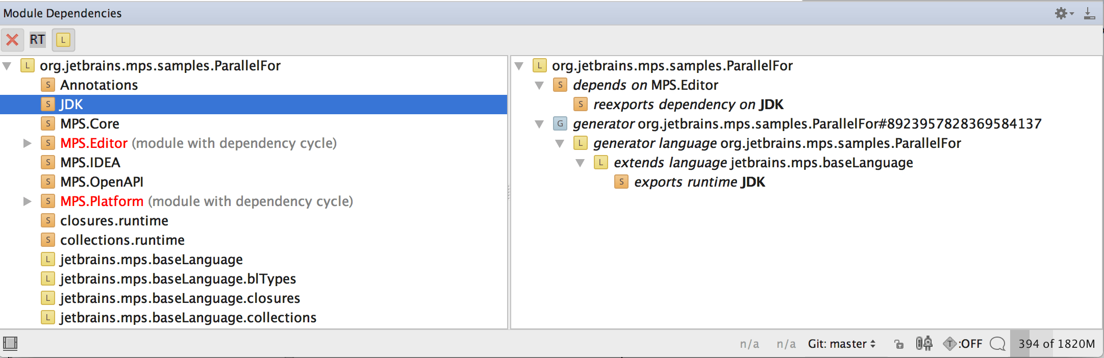Toggle the T :OFF type-system indicator
This screenshot has height=358, width=1104.
(962, 344)
